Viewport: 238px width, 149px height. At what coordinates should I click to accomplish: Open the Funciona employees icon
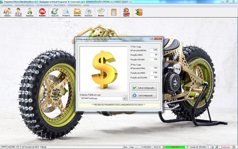(30, 12)
